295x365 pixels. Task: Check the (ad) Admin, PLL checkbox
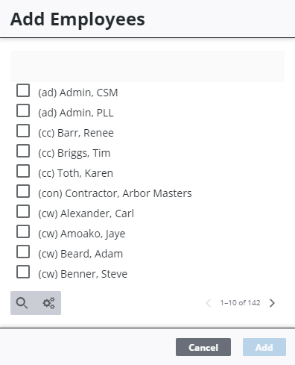click(x=23, y=110)
